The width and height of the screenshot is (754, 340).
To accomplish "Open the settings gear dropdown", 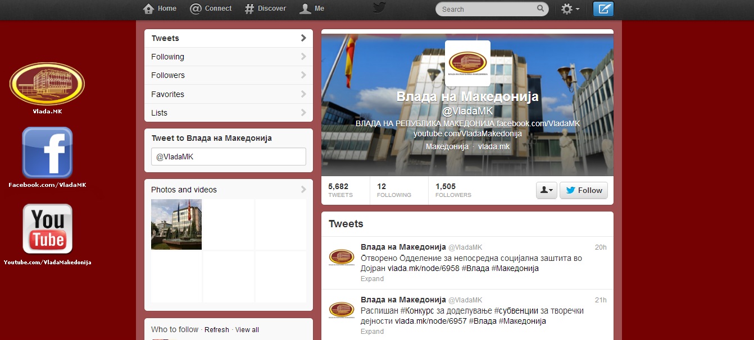I will click(x=570, y=9).
